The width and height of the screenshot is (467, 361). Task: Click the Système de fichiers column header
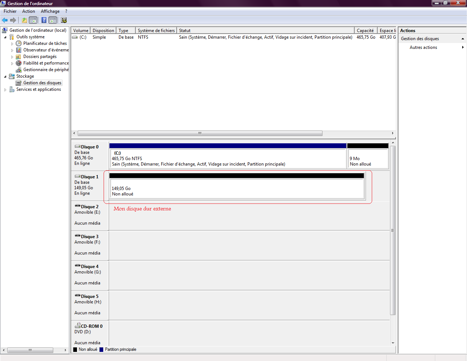156,31
